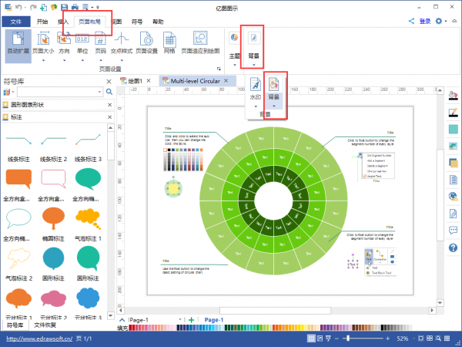Expand the 背景 (background) dropdown in popup
The height and width of the screenshot is (347, 462).
pos(274,105)
